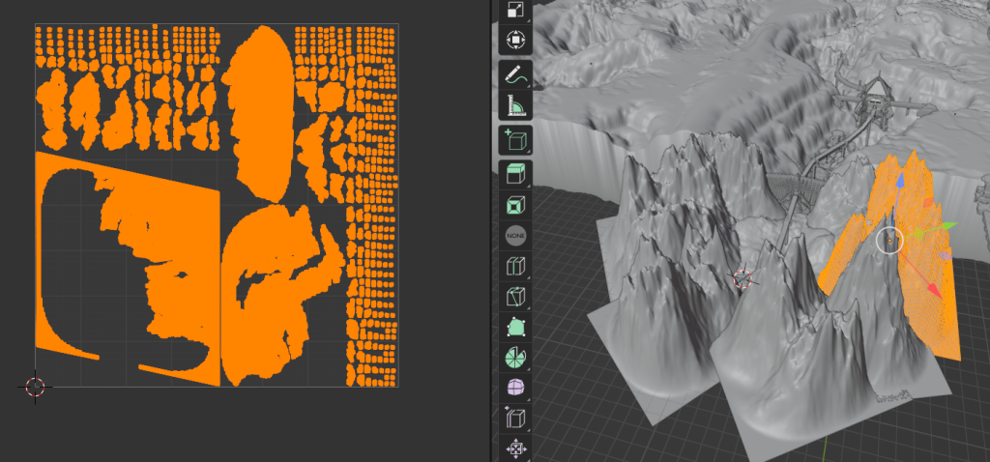Choose the Add Cube tool
Image resolution: width=990 pixels, height=462 pixels.
click(x=516, y=140)
